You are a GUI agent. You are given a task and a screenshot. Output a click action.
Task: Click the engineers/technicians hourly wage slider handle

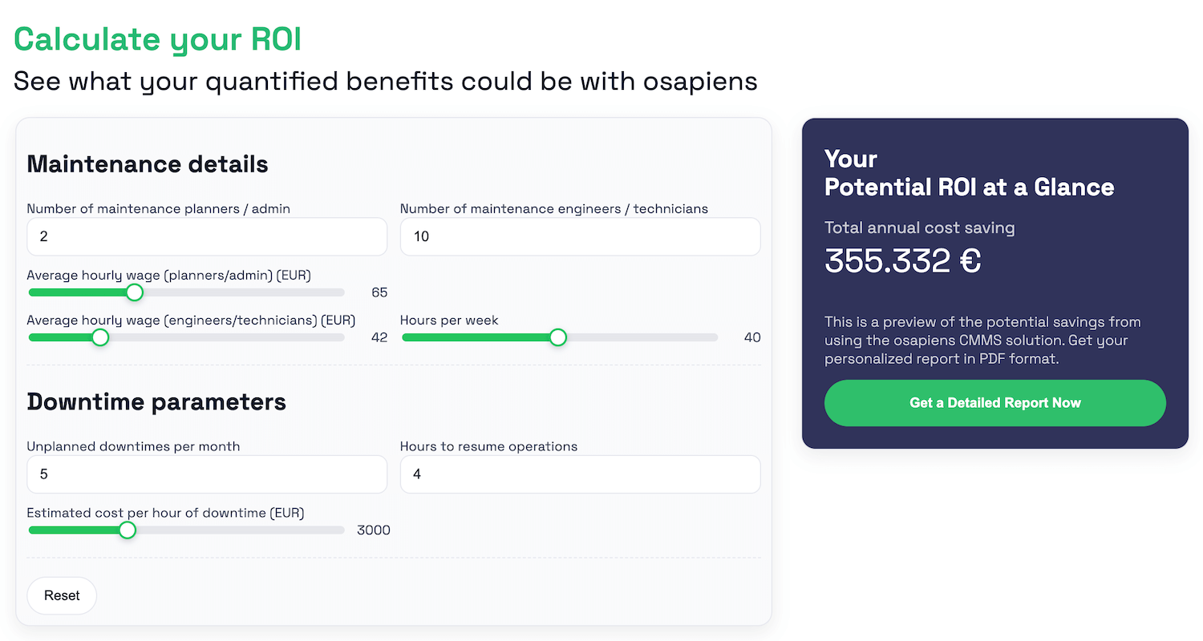[x=99, y=337]
